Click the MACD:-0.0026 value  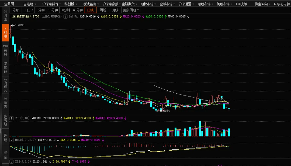point(91,140)
